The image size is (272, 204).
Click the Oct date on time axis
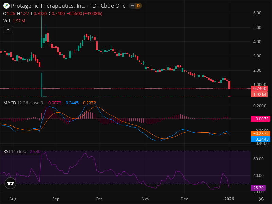tap(99, 199)
